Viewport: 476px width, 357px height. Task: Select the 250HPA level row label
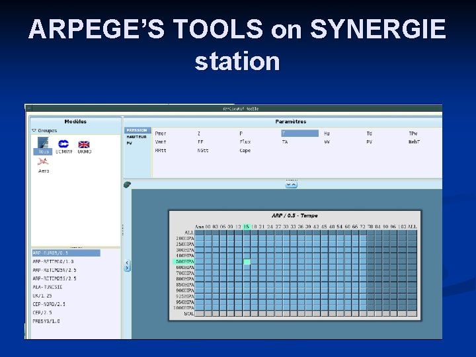(x=185, y=244)
